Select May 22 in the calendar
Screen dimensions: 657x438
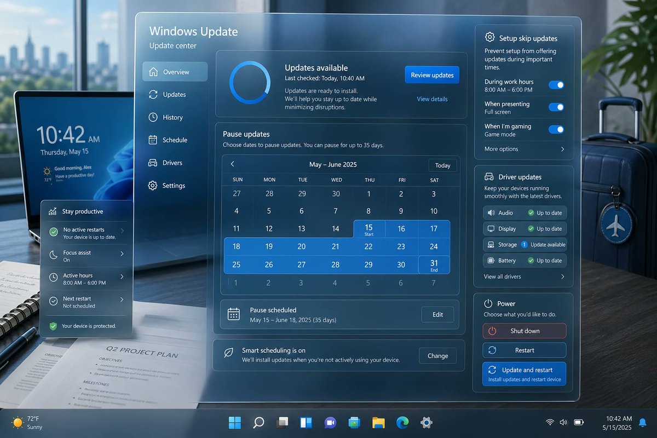pyautogui.click(x=368, y=247)
